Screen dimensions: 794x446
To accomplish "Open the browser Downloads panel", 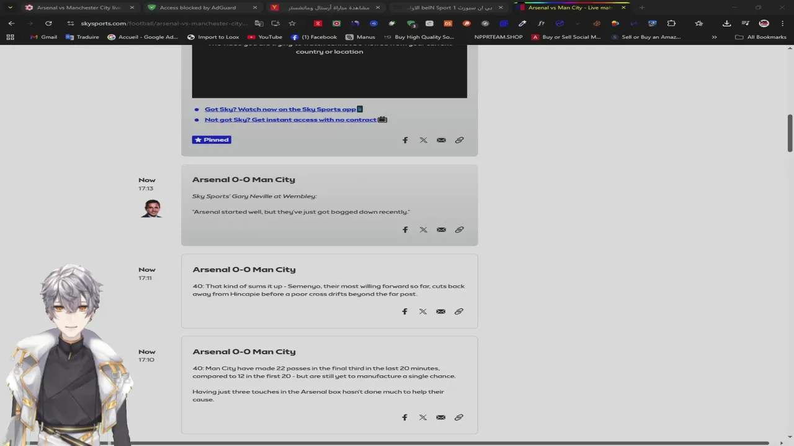I will tap(726, 24).
